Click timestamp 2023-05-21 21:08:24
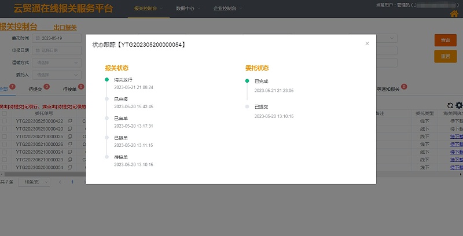The image size is (463, 236). 134,87
